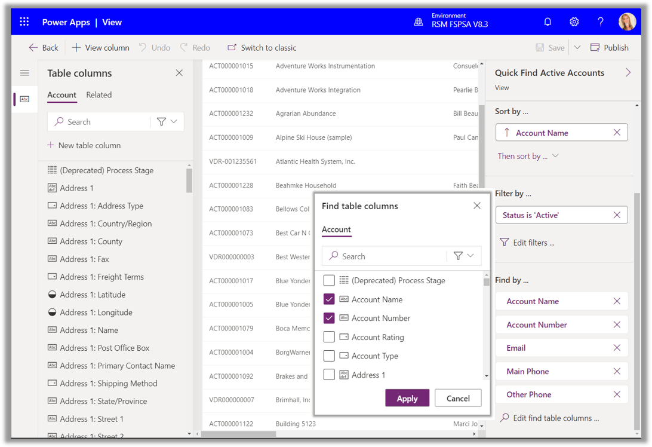Open the app launcher waffle menu
The image size is (652, 447).
click(x=24, y=22)
